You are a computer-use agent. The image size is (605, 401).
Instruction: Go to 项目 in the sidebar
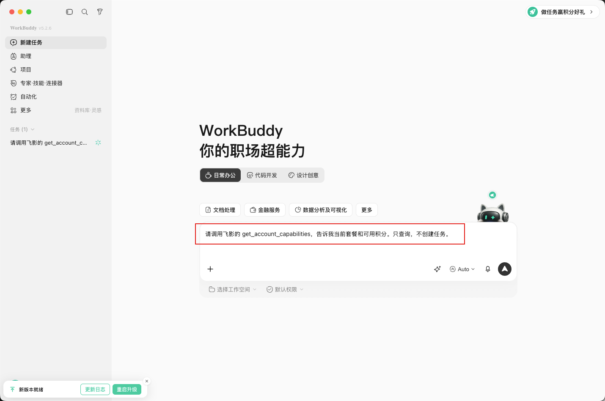[56, 70]
